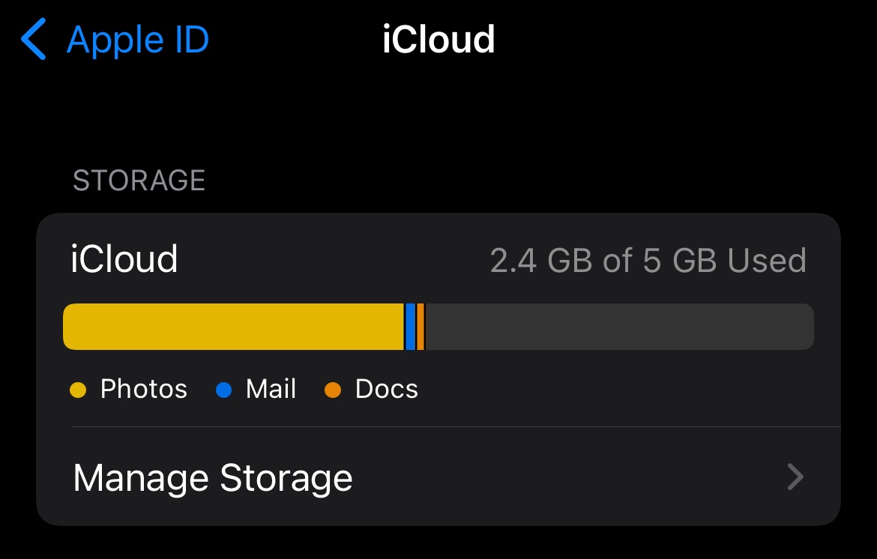
Task: Tap the iCloud label in storage card
Action: click(x=124, y=259)
